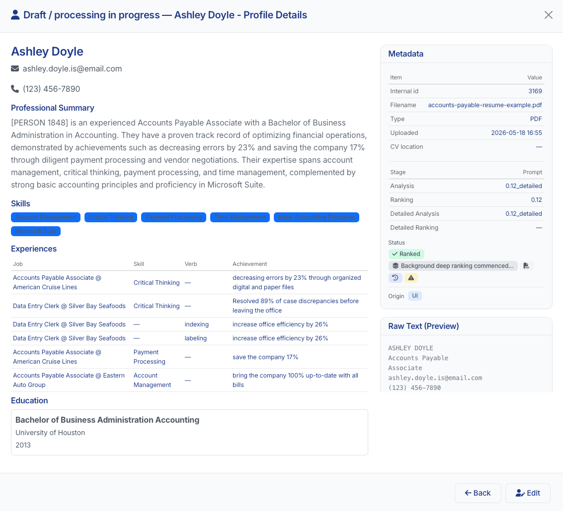
Task: Click the Raw Text (Preview) heading
Action: coord(423,326)
